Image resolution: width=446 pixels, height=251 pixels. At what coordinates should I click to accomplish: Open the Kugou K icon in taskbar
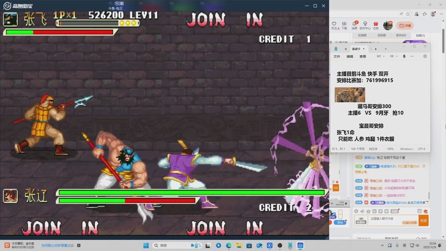click(270, 245)
